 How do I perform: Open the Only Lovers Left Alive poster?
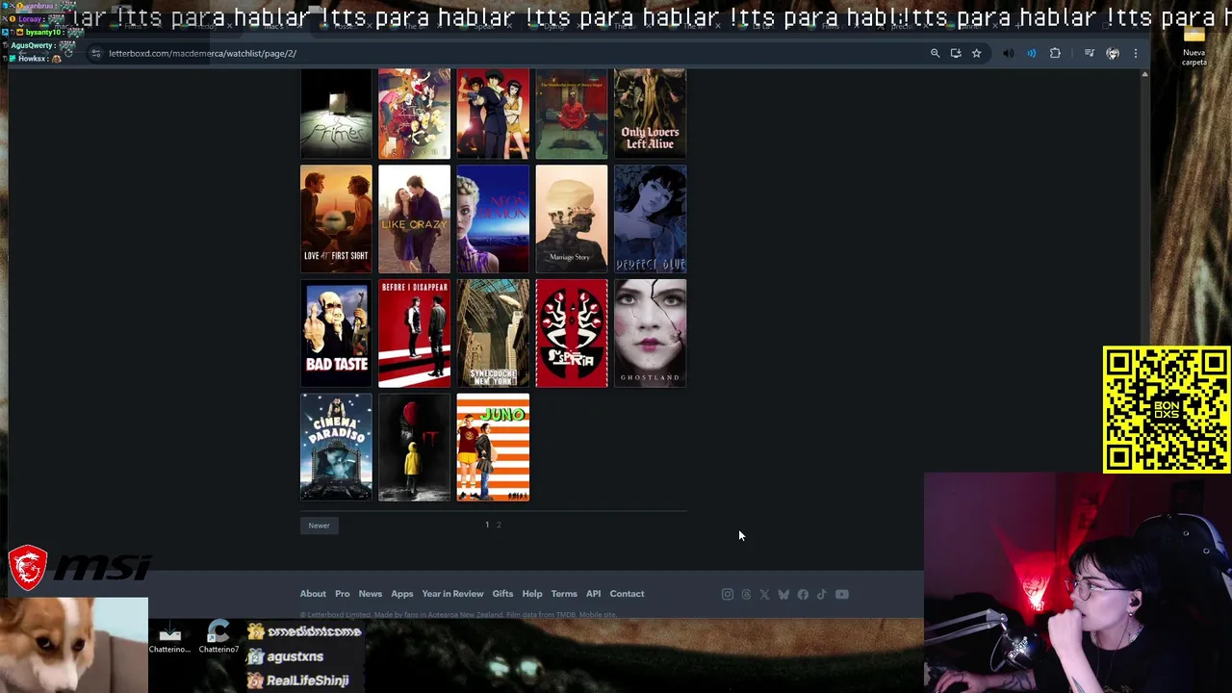point(651,113)
